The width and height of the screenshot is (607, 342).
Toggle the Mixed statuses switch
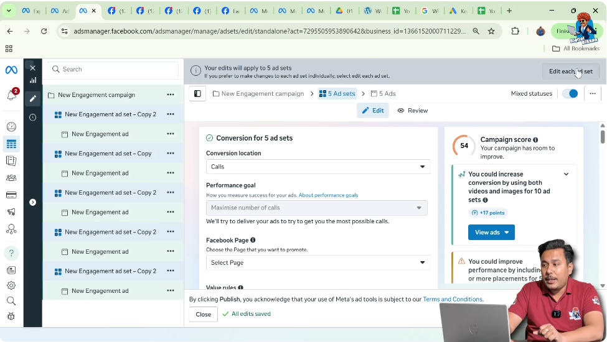click(x=569, y=94)
